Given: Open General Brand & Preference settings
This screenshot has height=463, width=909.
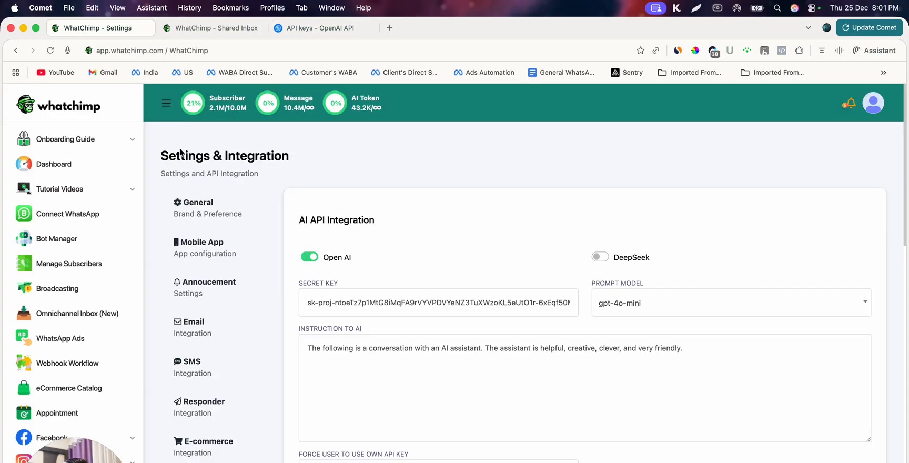Looking at the screenshot, I should (208, 208).
